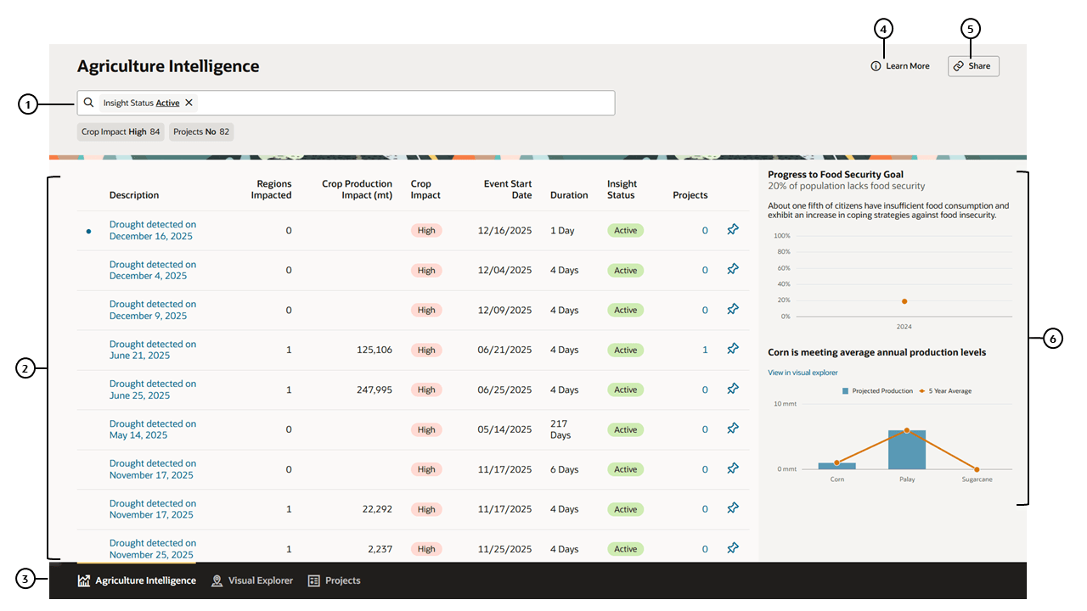Select the Agriculture Intelligence chart icon in bottom nav
This screenshot has height=611, width=1087.
click(83, 580)
